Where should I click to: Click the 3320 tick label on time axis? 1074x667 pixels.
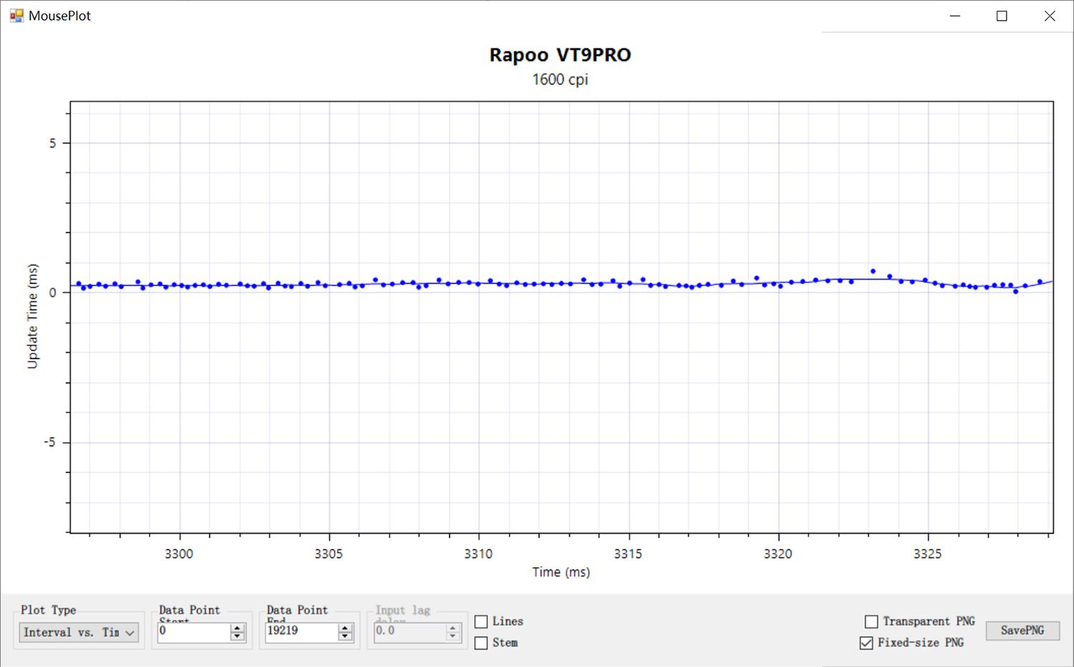pyautogui.click(x=778, y=554)
